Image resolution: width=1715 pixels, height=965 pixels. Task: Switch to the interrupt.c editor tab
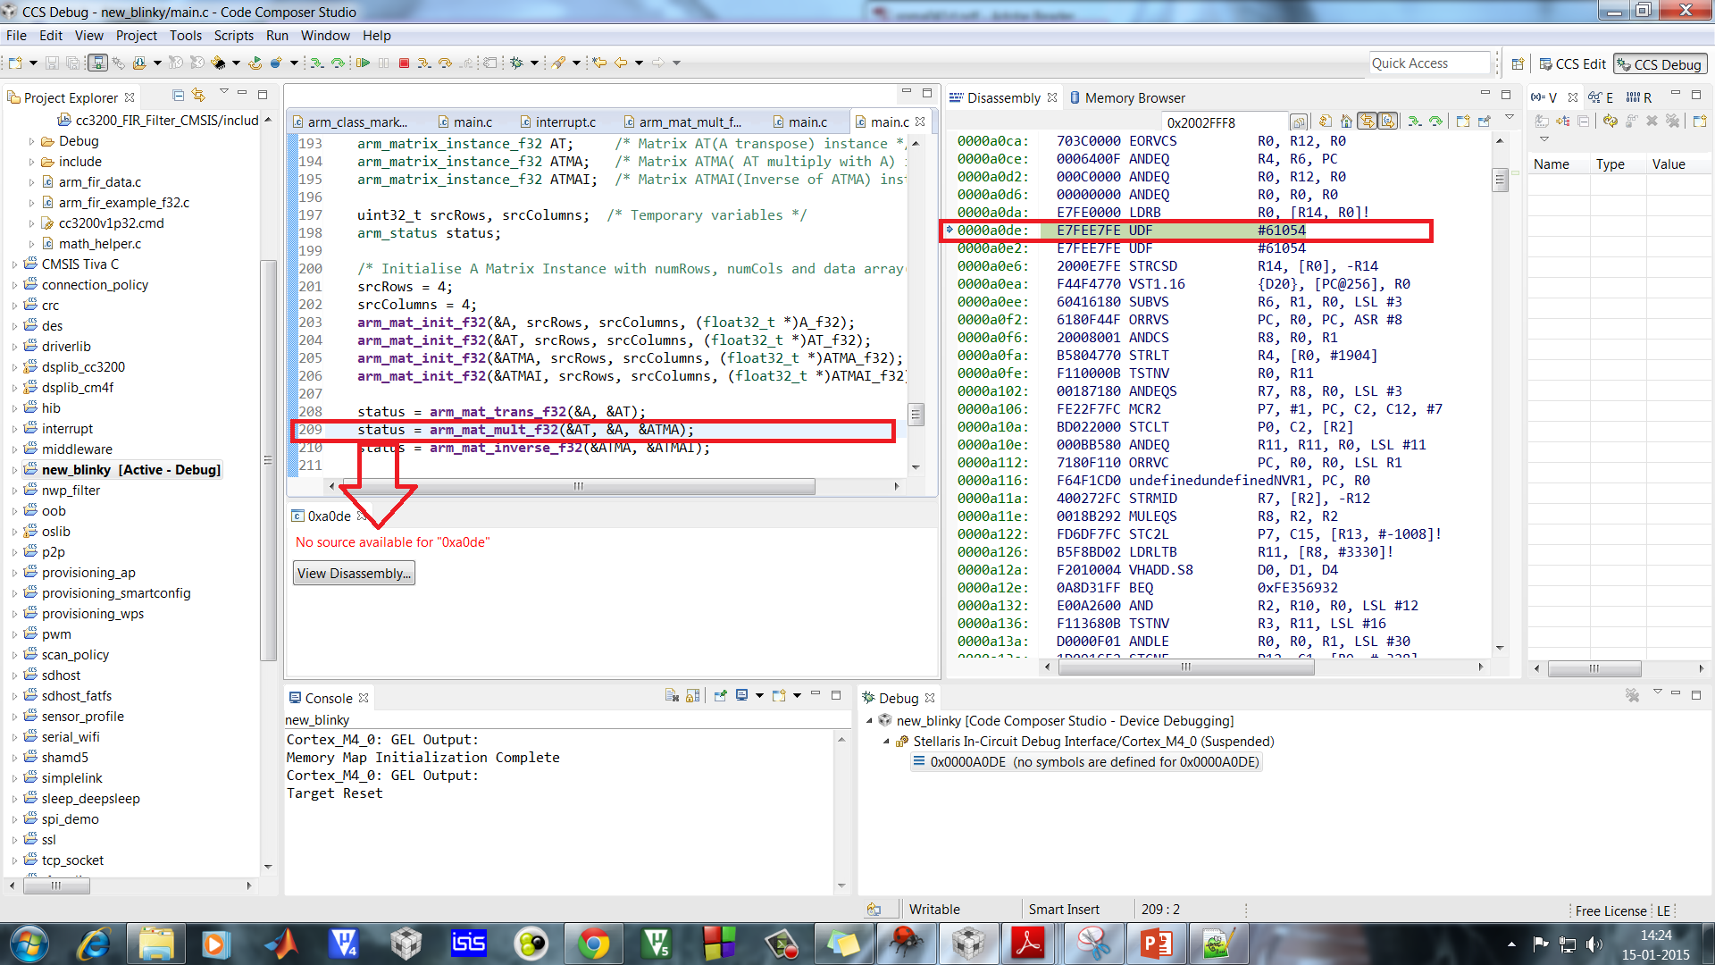click(x=566, y=121)
